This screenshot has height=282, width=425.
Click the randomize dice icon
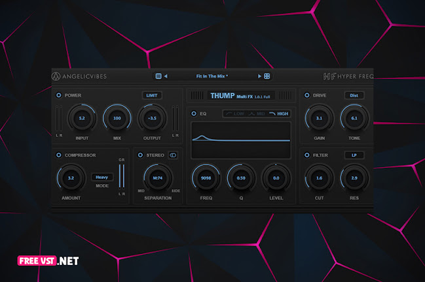click(267, 76)
